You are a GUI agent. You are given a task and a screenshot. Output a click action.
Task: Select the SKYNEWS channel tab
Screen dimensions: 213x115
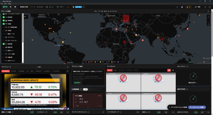click(x=14, y=71)
